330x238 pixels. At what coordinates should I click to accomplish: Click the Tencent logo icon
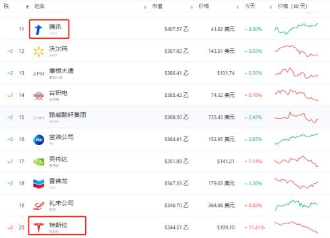(x=38, y=30)
